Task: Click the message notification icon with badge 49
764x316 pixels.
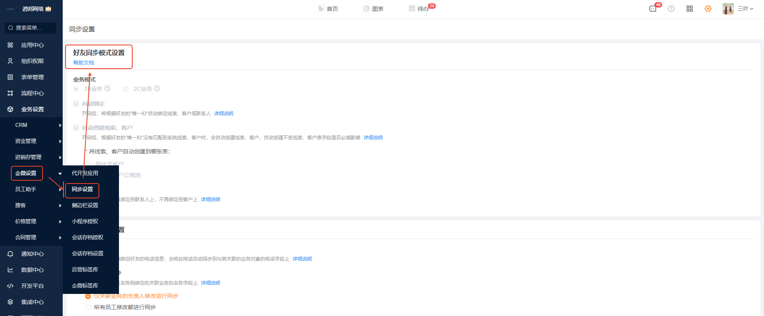Action: click(x=653, y=9)
